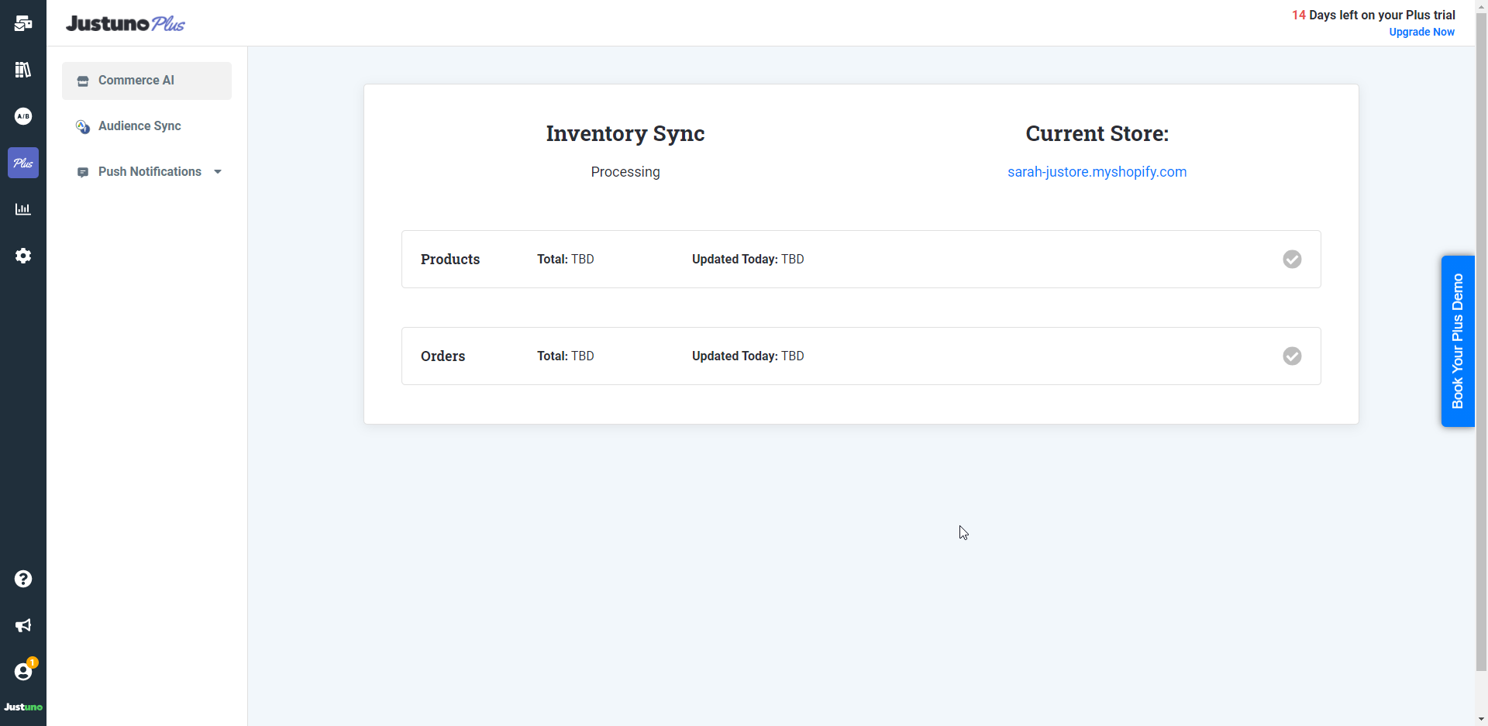The height and width of the screenshot is (726, 1488).
Task: Open the settings gear icon
Action: [x=23, y=256]
